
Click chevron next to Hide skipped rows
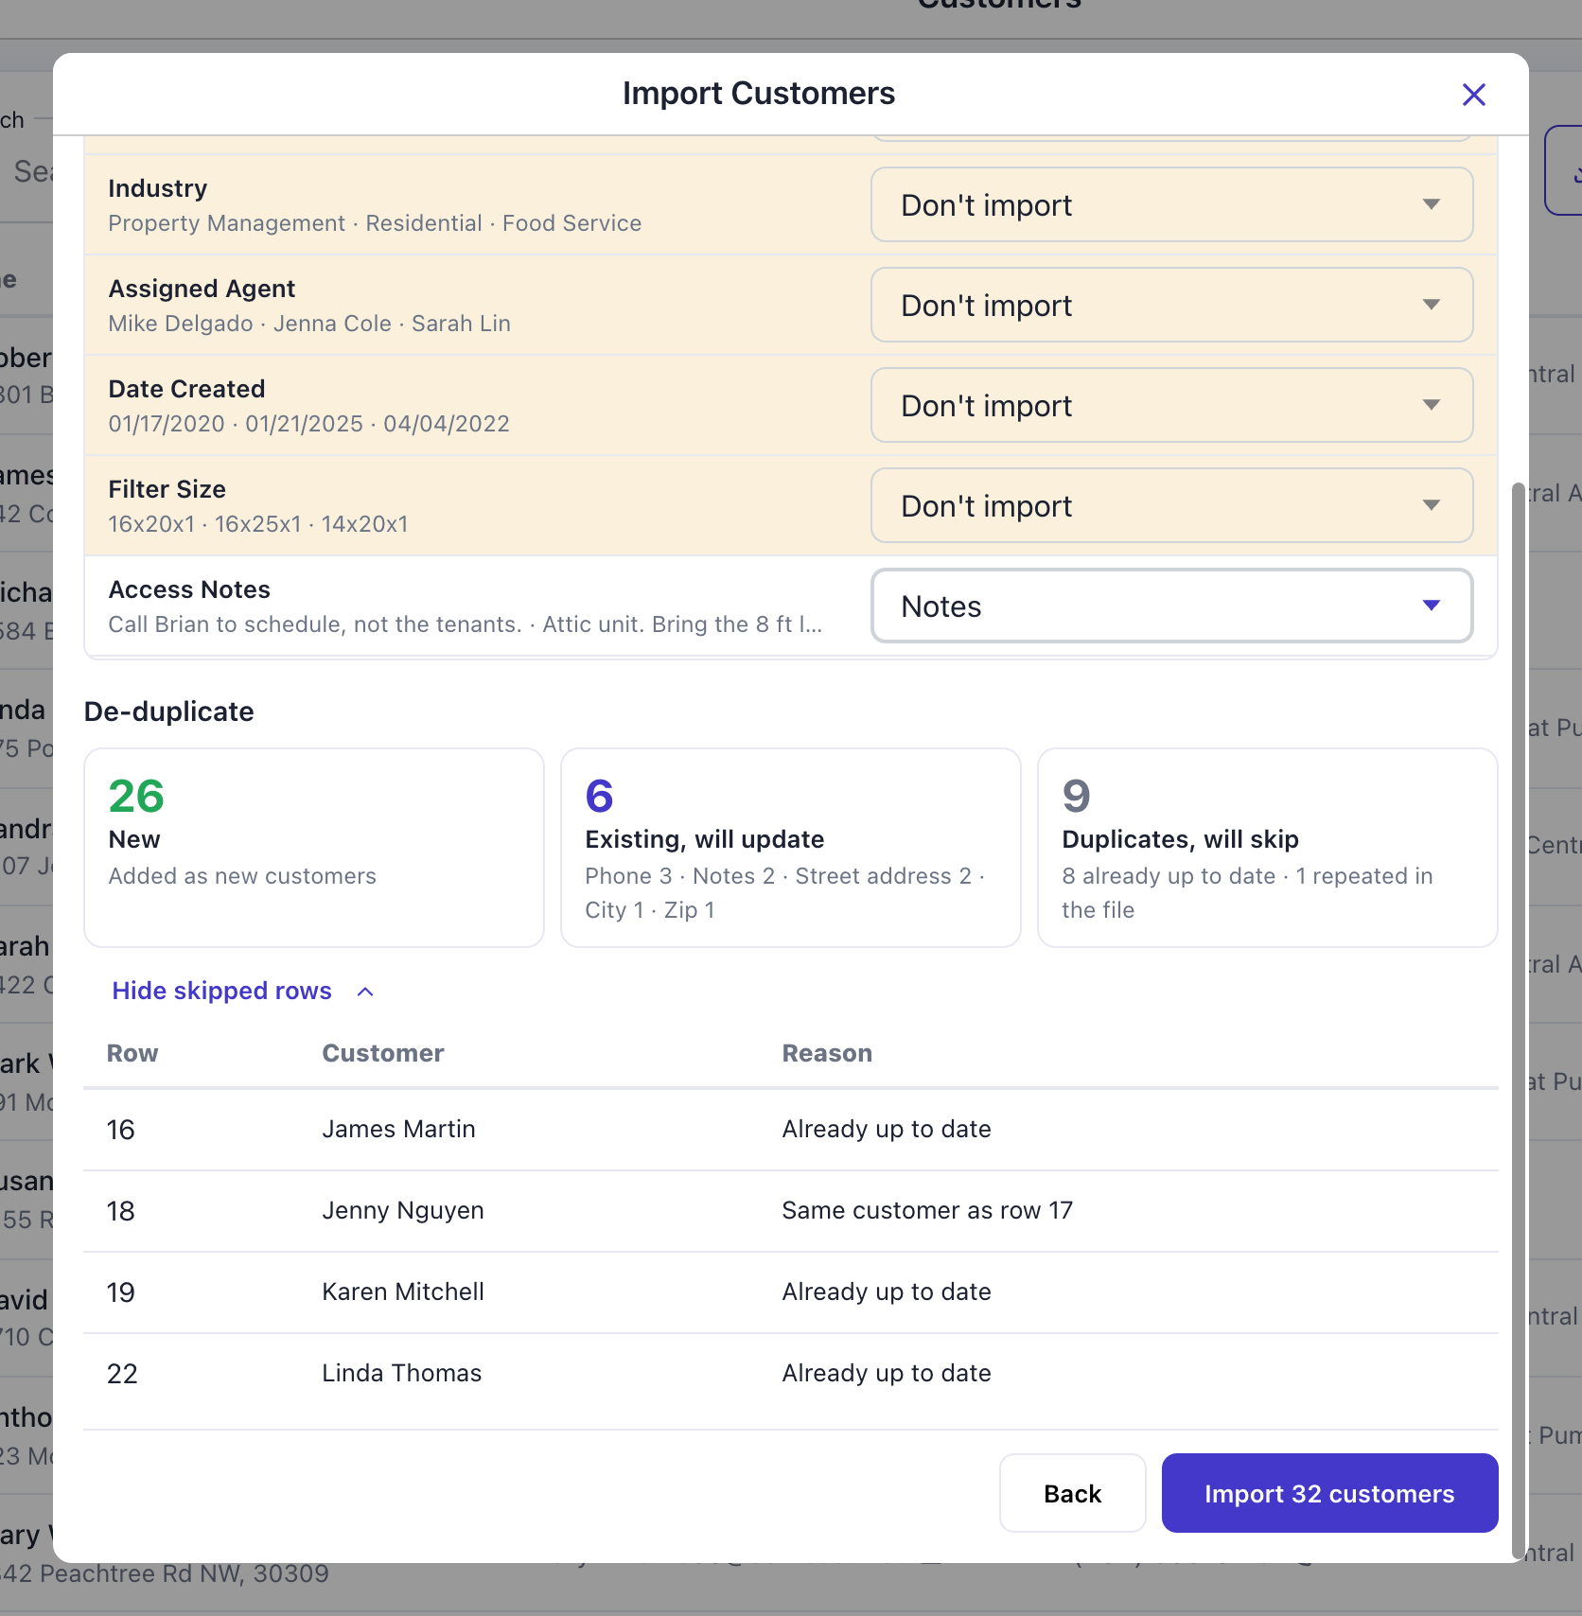pos(365,992)
